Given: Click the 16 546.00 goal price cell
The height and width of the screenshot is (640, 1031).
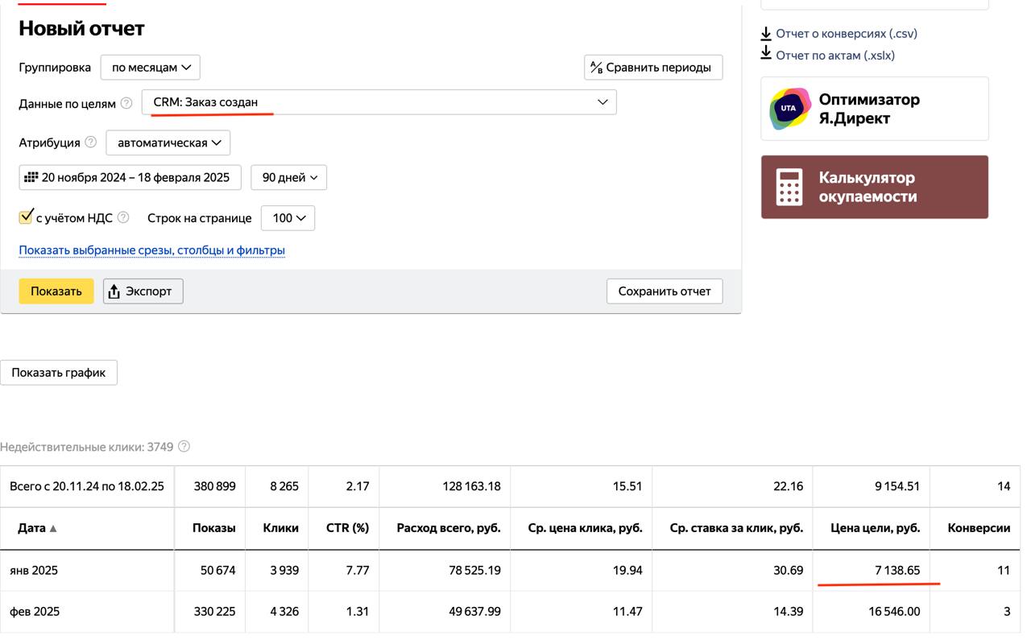Looking at the screenshot, I should (893, 612).
